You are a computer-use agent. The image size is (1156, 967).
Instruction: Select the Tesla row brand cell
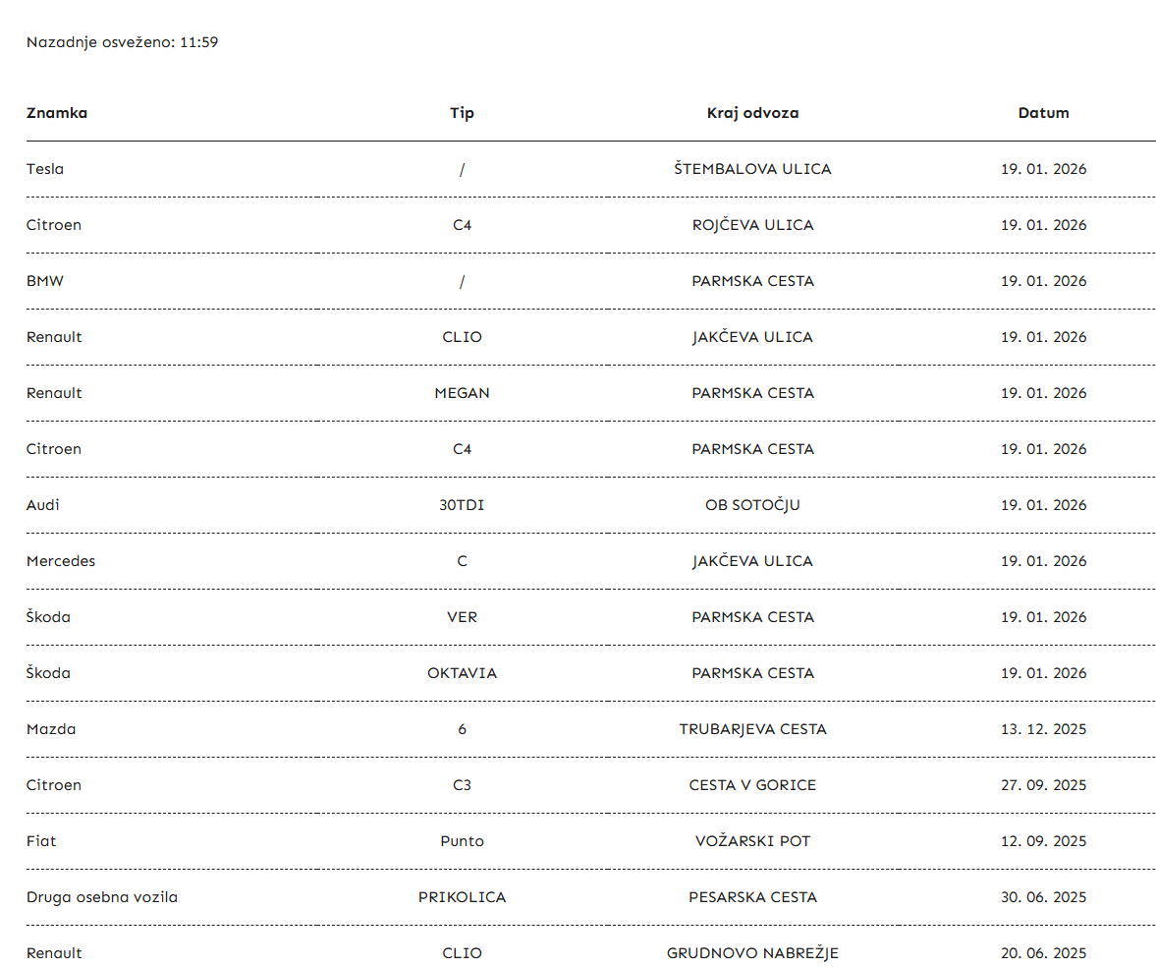click(45, 169)
